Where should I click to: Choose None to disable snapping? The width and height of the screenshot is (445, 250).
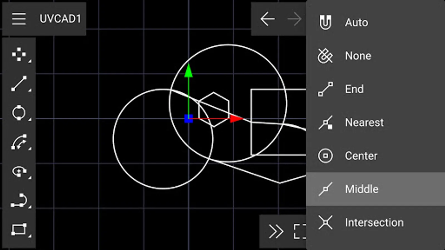tap(375, 56)
